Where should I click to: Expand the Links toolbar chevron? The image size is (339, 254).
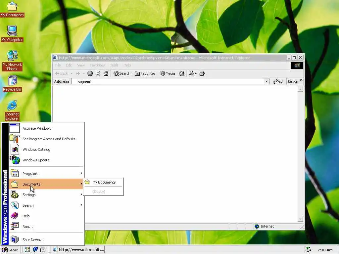301,80
